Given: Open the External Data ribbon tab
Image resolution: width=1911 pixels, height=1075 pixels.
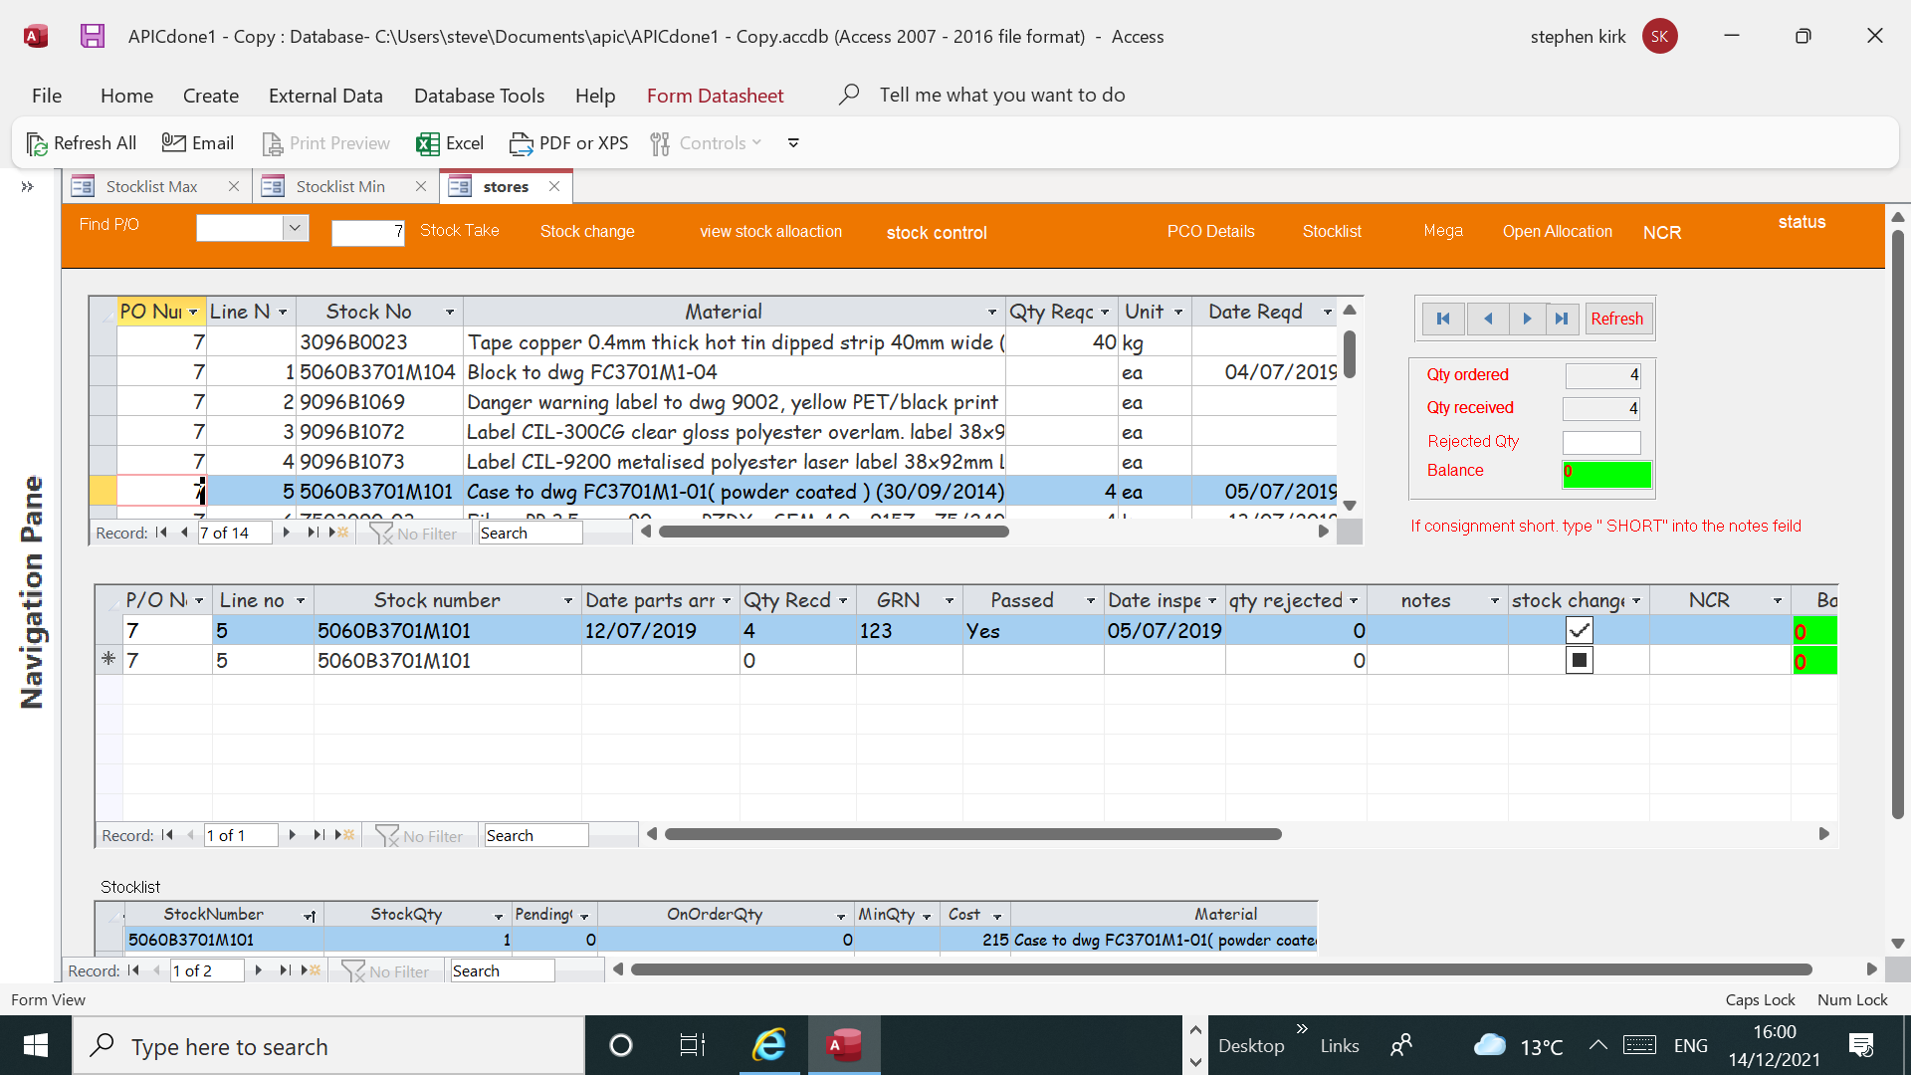Looking at the screenshot, I should tap(325, 96).
